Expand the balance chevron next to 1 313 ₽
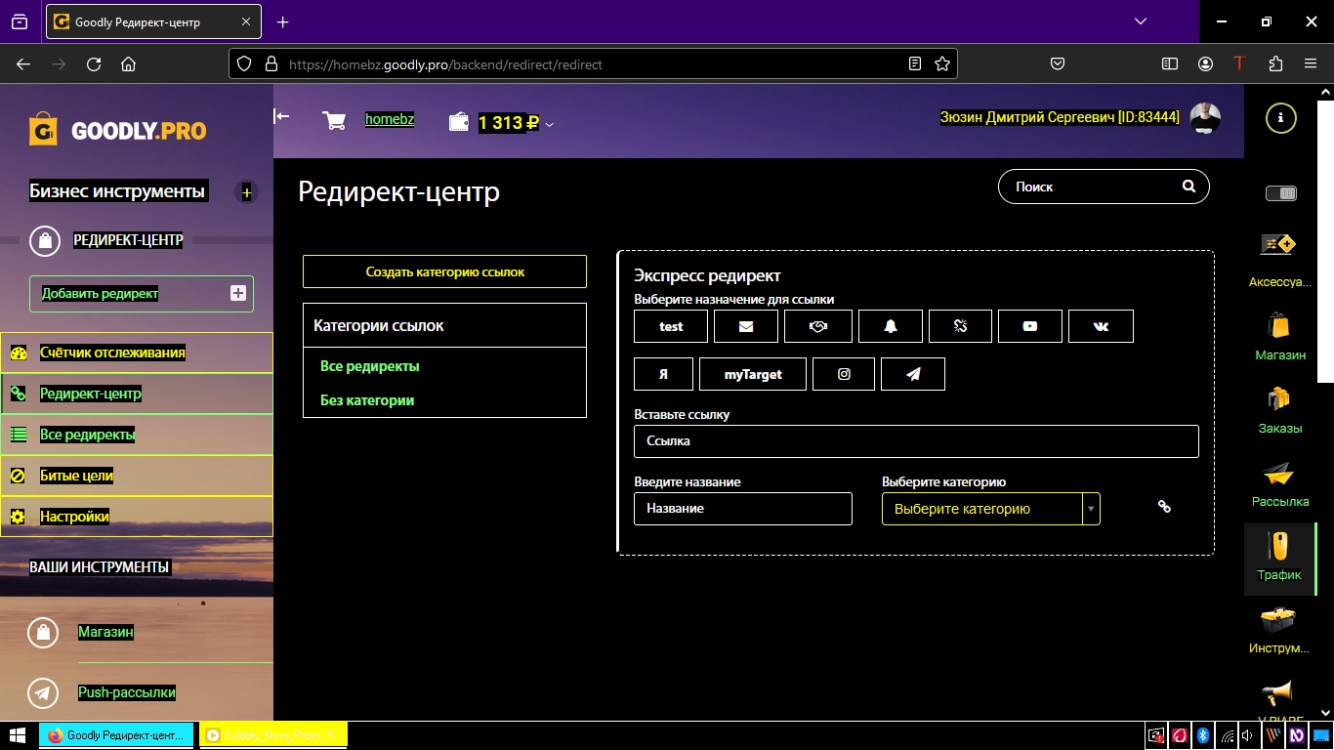 [550, 124]
